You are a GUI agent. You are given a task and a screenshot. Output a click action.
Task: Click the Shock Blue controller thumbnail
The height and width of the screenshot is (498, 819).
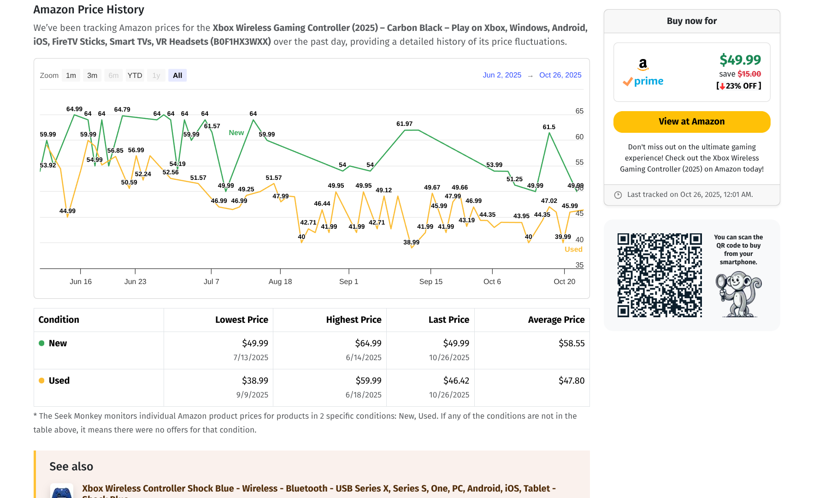pos(61,491)
